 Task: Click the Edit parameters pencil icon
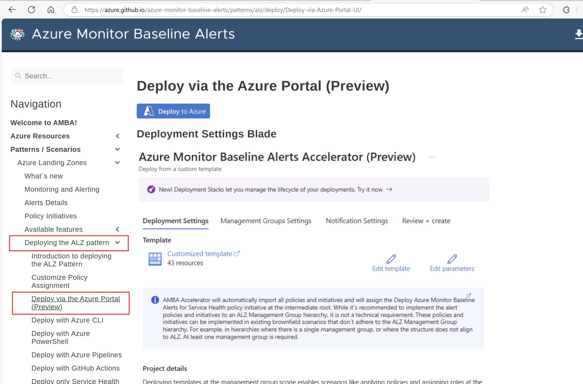pyautogui.click(x=452, y=259)
